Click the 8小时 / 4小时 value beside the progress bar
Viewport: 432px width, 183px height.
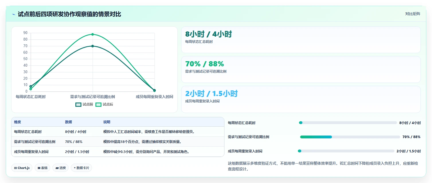pyautogui.click(x=410, y=123)
